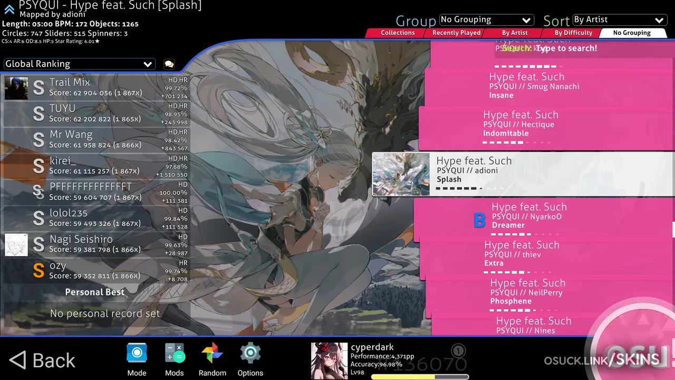This screenshot has height=380, width=675.
Task: Select the By Difficulty tab
Action: [x=573, y=33]
